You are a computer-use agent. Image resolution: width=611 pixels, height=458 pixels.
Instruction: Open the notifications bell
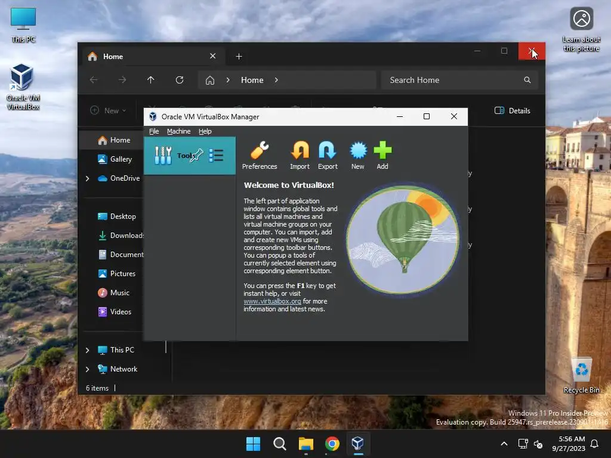(594, 444)
